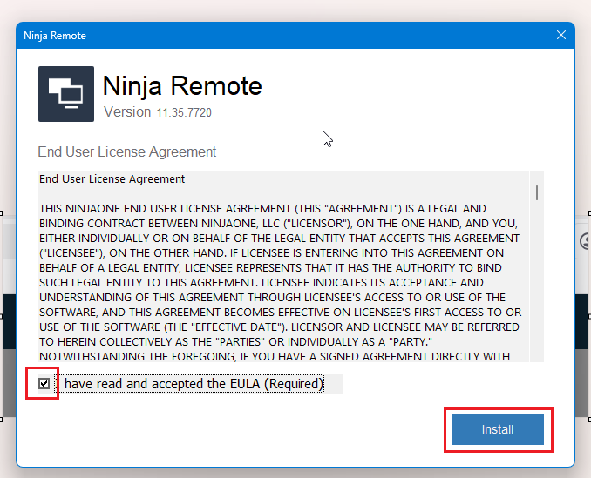Untick the EULA accepted checkbox
Image resolution: width=591 pixels, height=478 pixels.
pyautogui.click(x=44, y=383)
